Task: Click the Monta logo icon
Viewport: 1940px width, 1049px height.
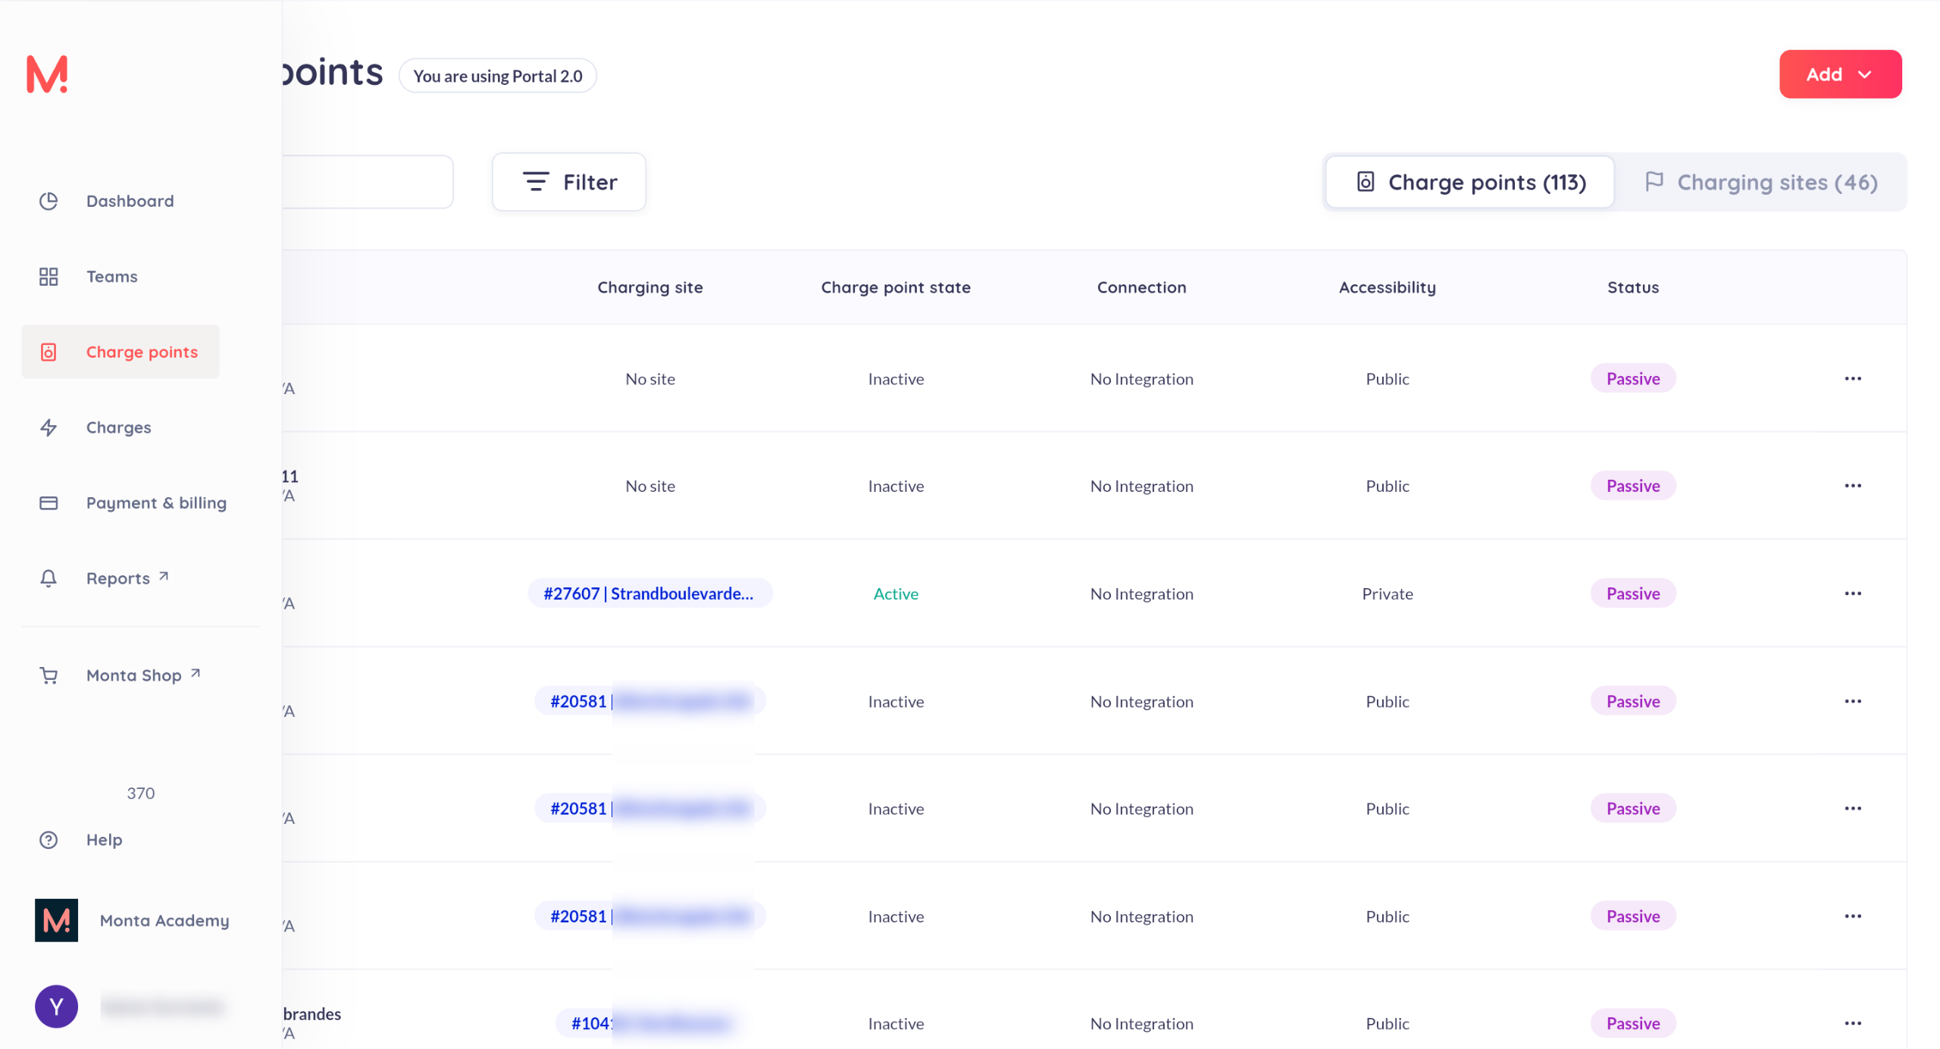Action: pyautogui.click(x=47, y=74)
